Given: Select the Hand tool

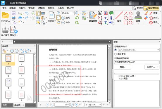Looking at the screenshot, I should (38, 13).
